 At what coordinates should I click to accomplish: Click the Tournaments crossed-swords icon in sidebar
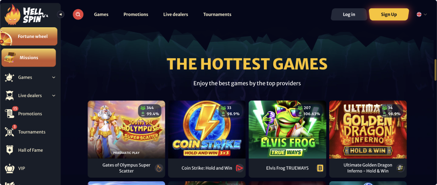click(9, 132)
